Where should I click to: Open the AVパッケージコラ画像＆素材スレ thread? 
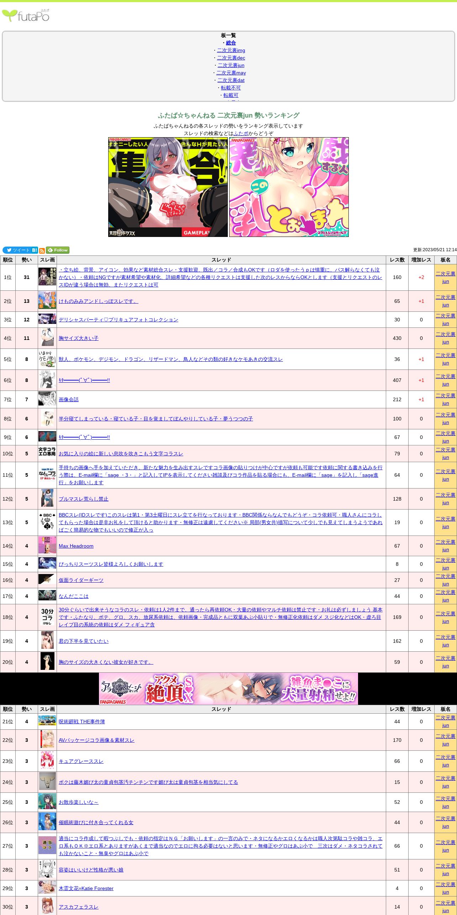(96, 740)
